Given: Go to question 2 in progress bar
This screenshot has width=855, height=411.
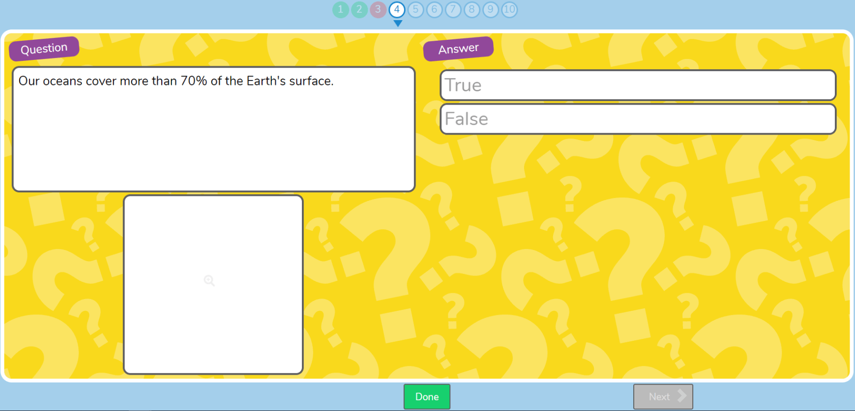Looking at the screenshot, I should (359, 9).
